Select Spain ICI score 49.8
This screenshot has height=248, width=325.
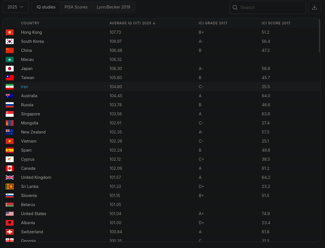point(266,150)
